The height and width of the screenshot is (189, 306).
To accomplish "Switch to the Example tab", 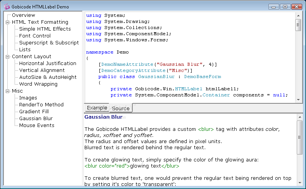I will (97, 108).
